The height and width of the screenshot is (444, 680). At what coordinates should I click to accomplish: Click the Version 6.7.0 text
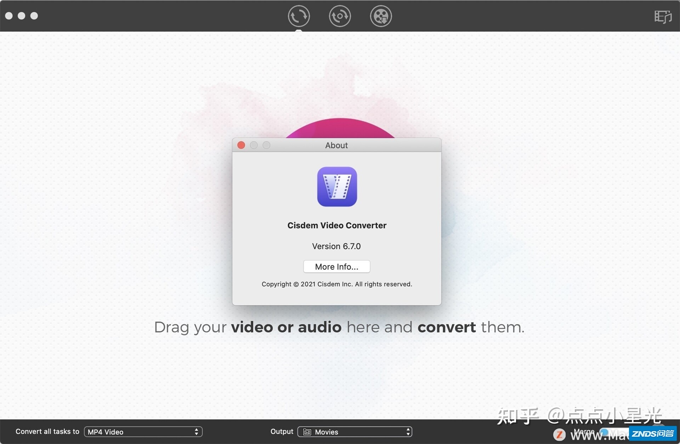[336, 246]
